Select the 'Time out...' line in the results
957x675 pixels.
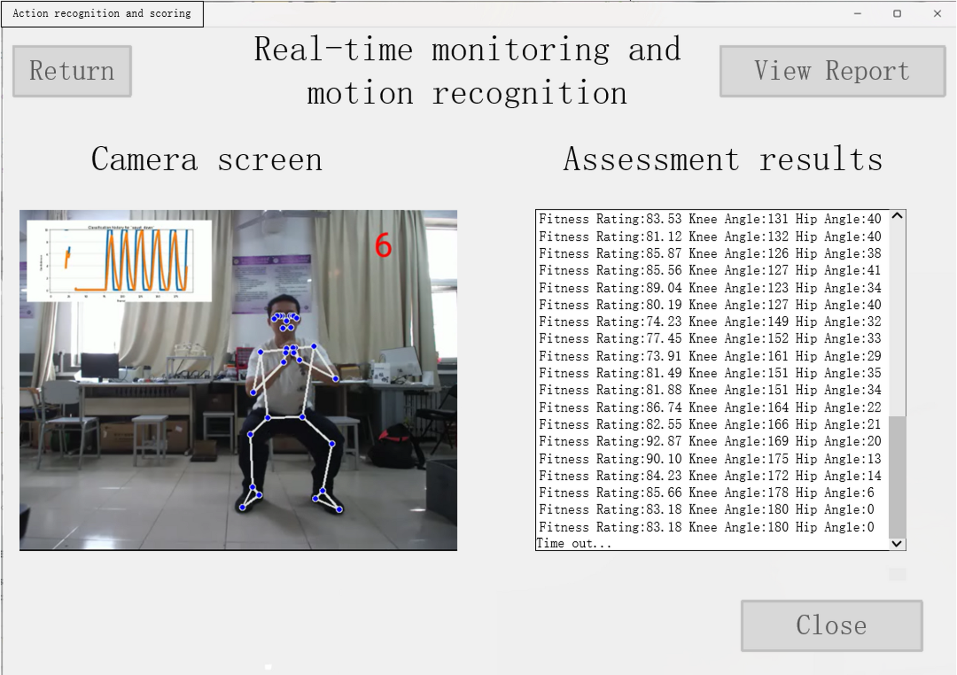pyautogui.click(x=574, y=544)
